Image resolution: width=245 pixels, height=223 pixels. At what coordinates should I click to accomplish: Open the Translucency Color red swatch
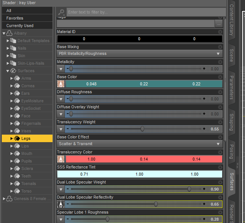click(x=144, y=159)
